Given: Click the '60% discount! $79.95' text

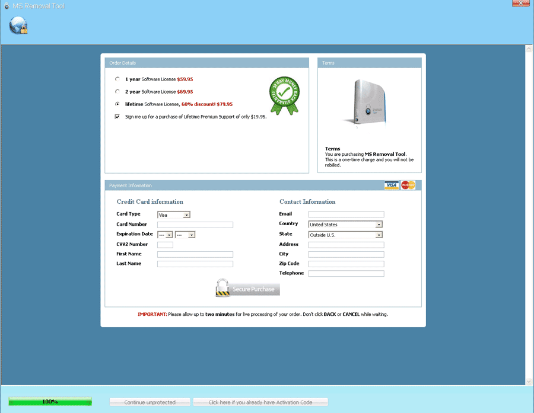Looking at the screenshot, I should 207,104.
